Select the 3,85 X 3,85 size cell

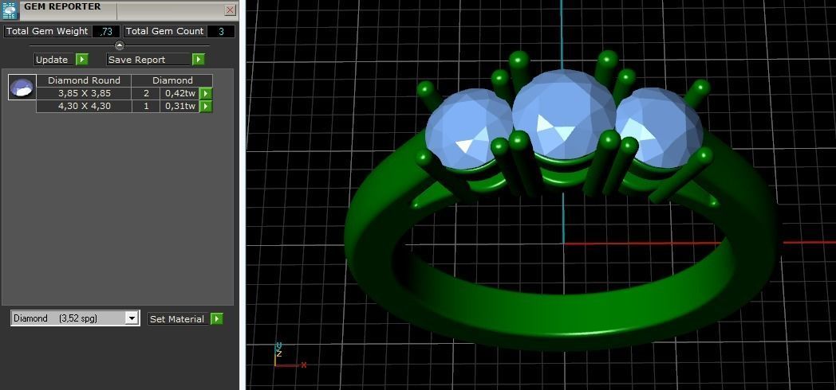[x=85, y=93]
